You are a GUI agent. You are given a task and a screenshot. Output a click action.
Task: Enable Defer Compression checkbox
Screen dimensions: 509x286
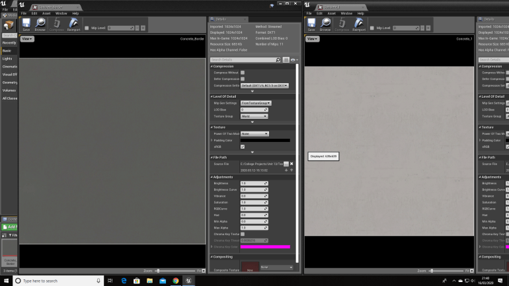click(x=243, y=79)
